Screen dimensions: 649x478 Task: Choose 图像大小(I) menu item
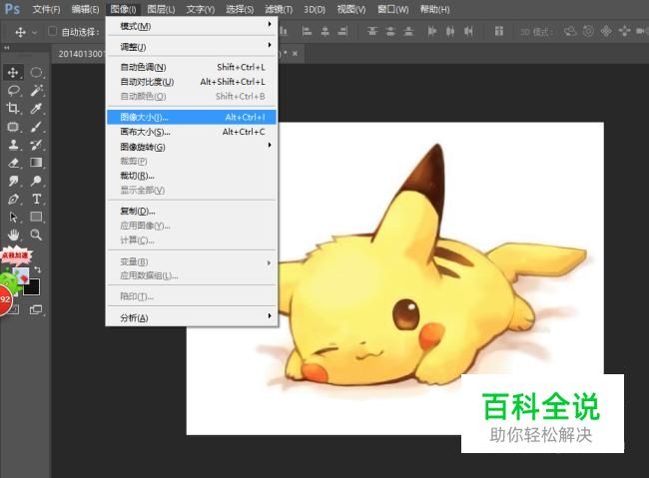click(192, 117)
